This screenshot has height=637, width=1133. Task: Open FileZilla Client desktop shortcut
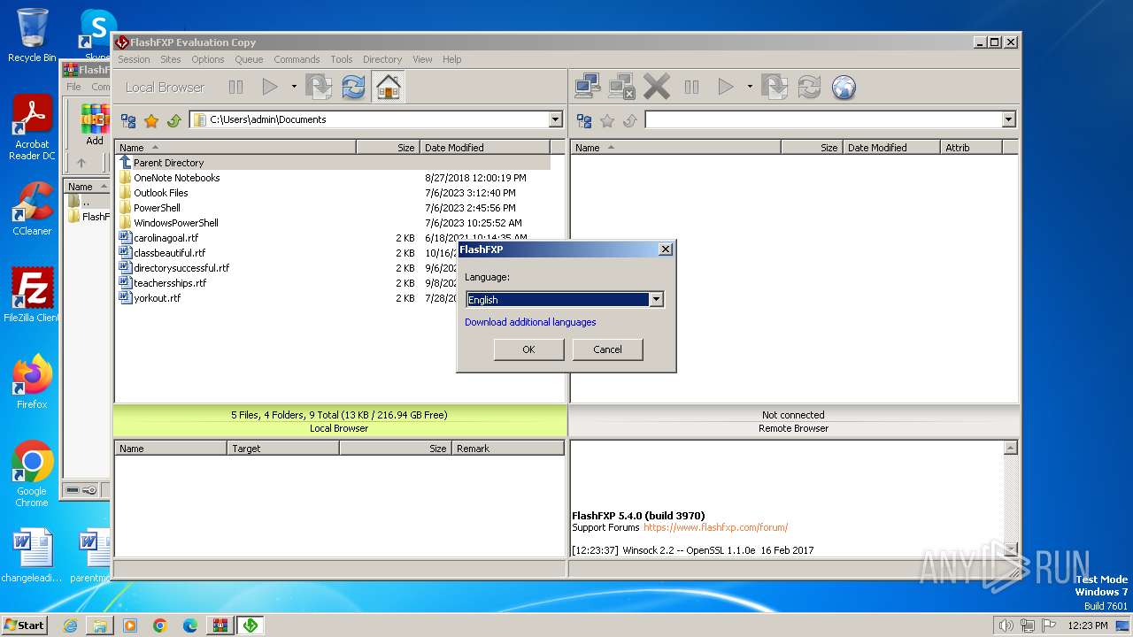(x=32, y=295)
